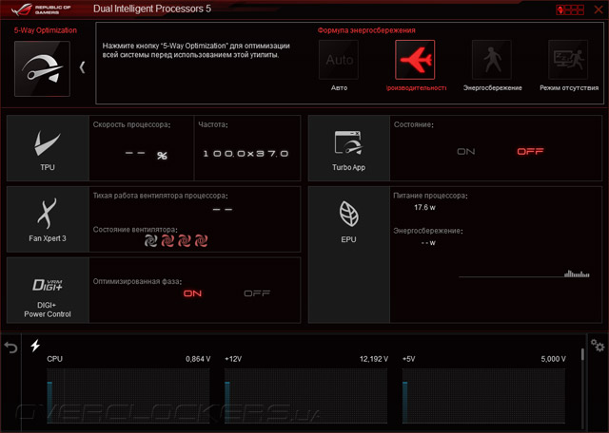The image size is (609, 433).
Task: Select the Auto power saving mode
Action: click(339, 60)
